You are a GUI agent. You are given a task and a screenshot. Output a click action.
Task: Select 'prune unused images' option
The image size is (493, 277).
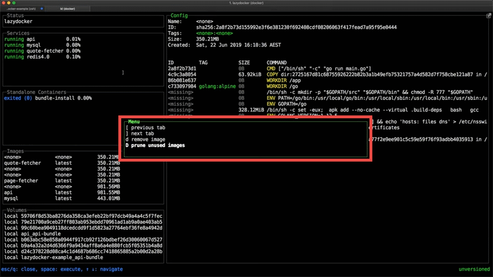click(x=155, y=145)
